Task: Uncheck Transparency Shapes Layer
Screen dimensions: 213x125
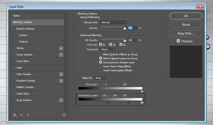Action: tap(101, 62)
